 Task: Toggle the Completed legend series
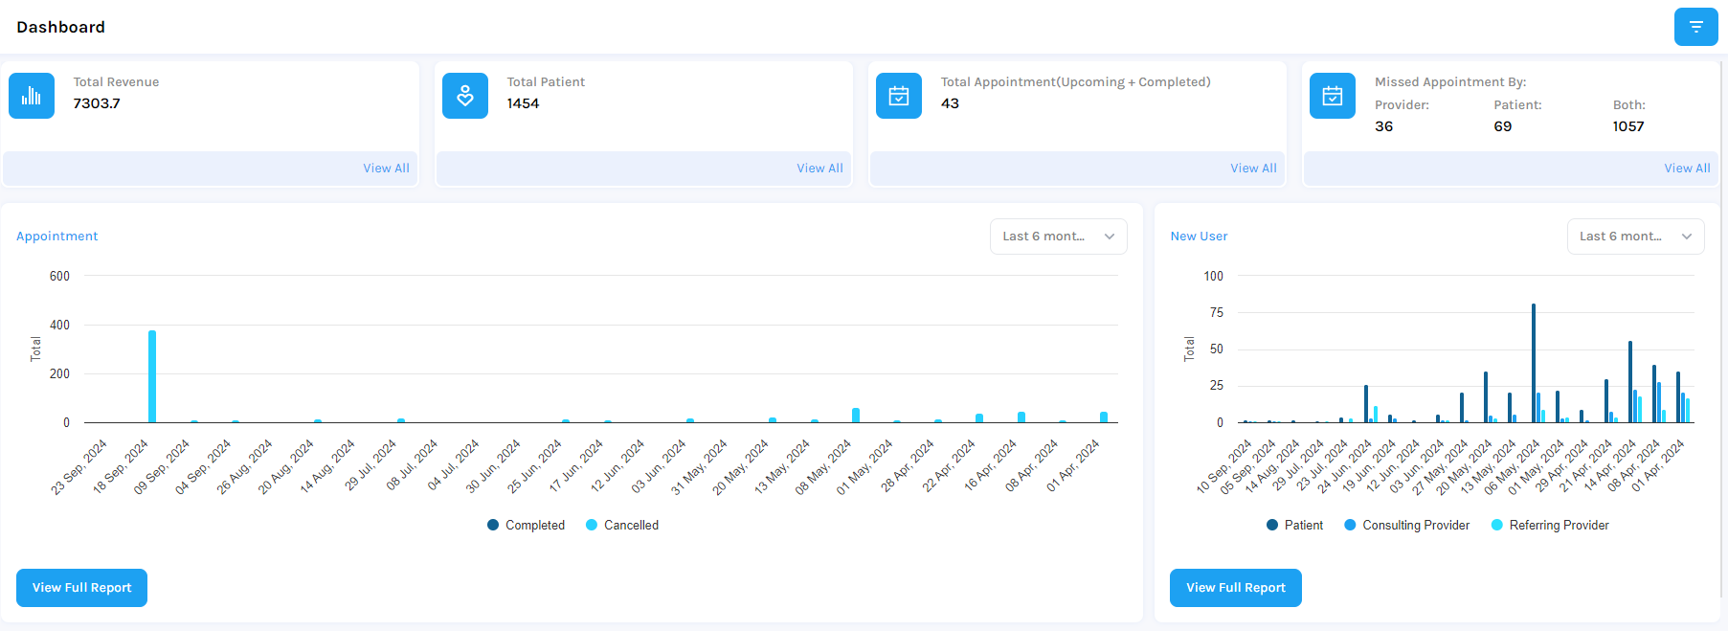[x=526, y=525]
